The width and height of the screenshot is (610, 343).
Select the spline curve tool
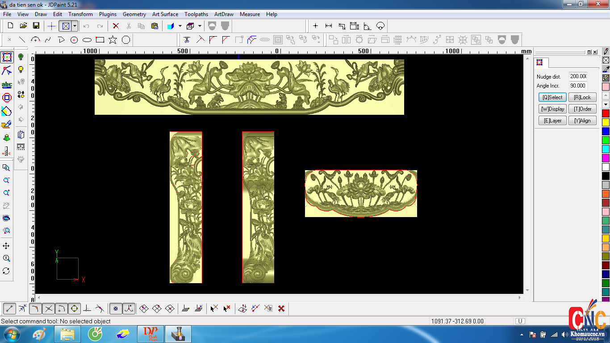click(48, 40)
